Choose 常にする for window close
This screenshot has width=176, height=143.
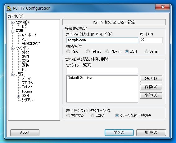(x=68, y=115)
